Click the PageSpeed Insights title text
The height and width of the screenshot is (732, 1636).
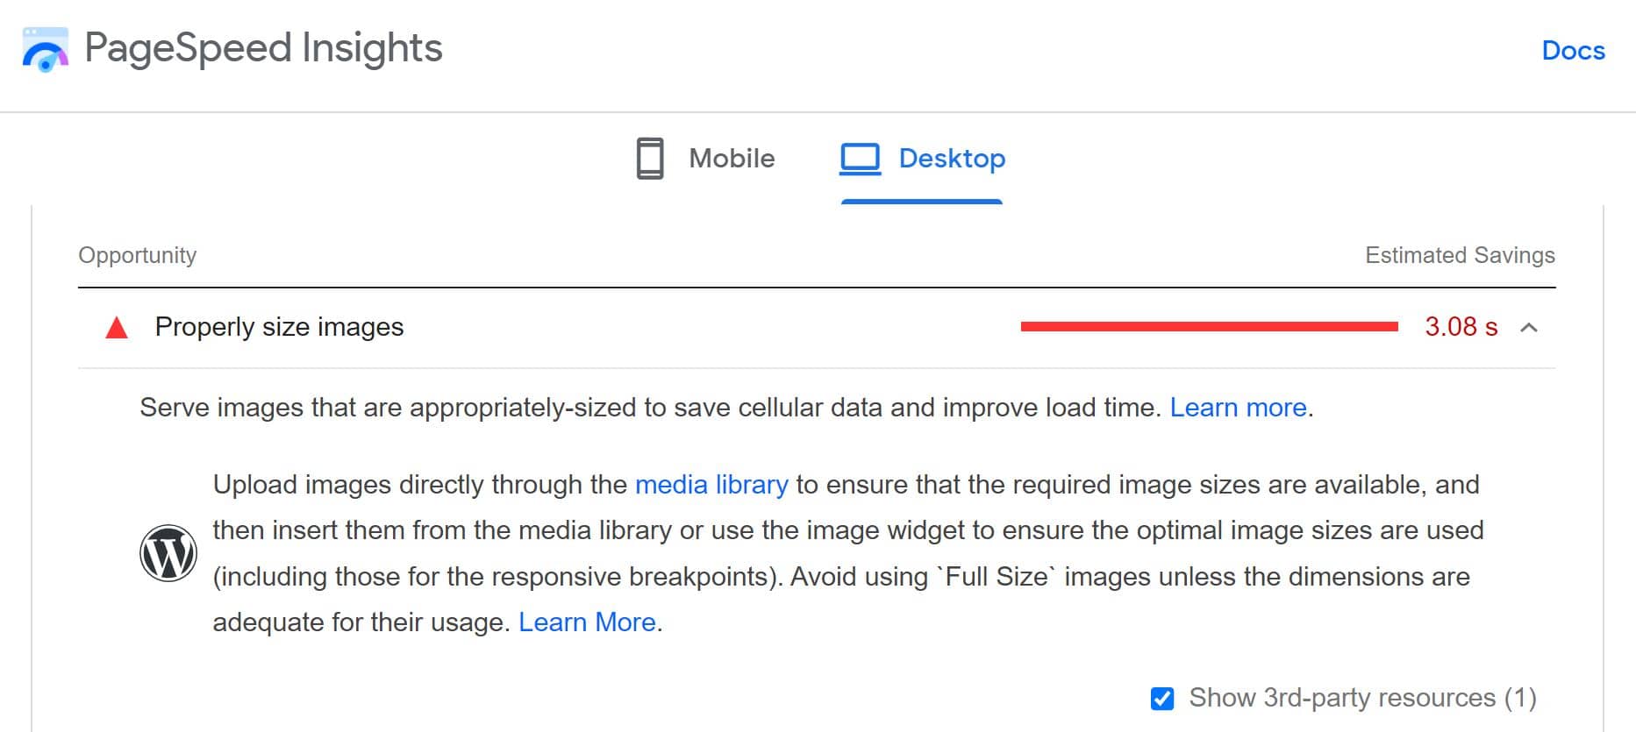(263, 48)
